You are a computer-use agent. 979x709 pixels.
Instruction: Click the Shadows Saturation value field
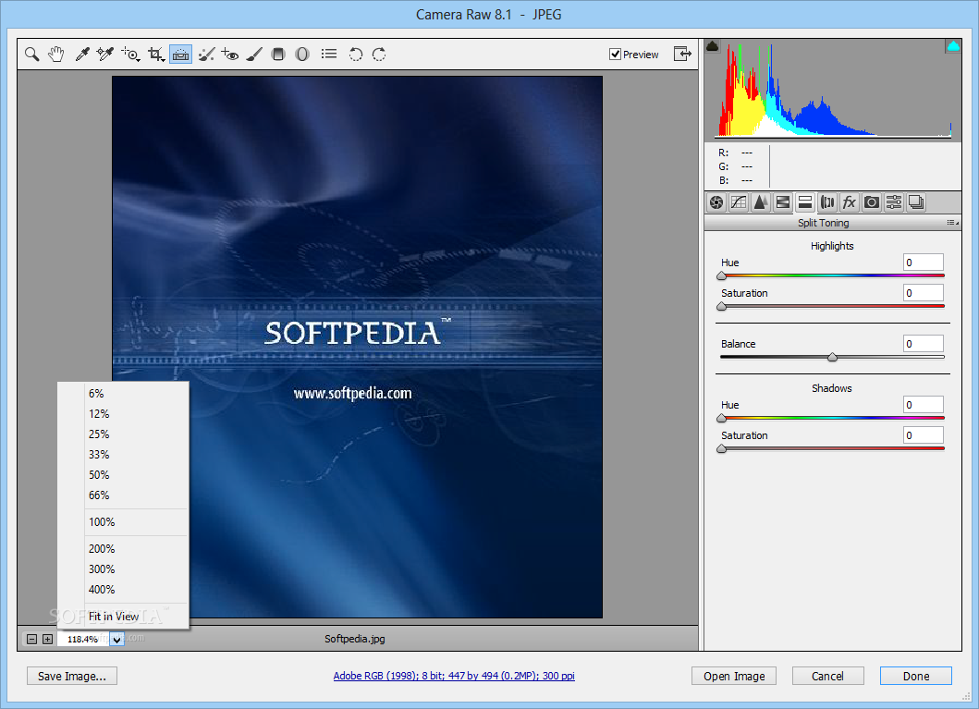[923, 435]
